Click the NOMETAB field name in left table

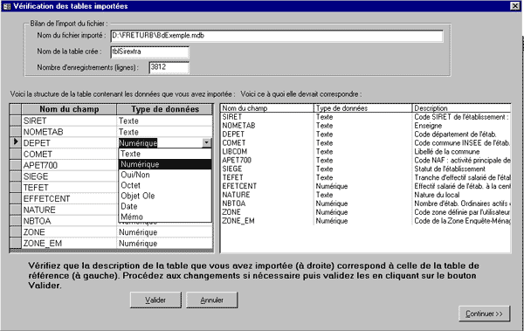click(x=69, y=132)
